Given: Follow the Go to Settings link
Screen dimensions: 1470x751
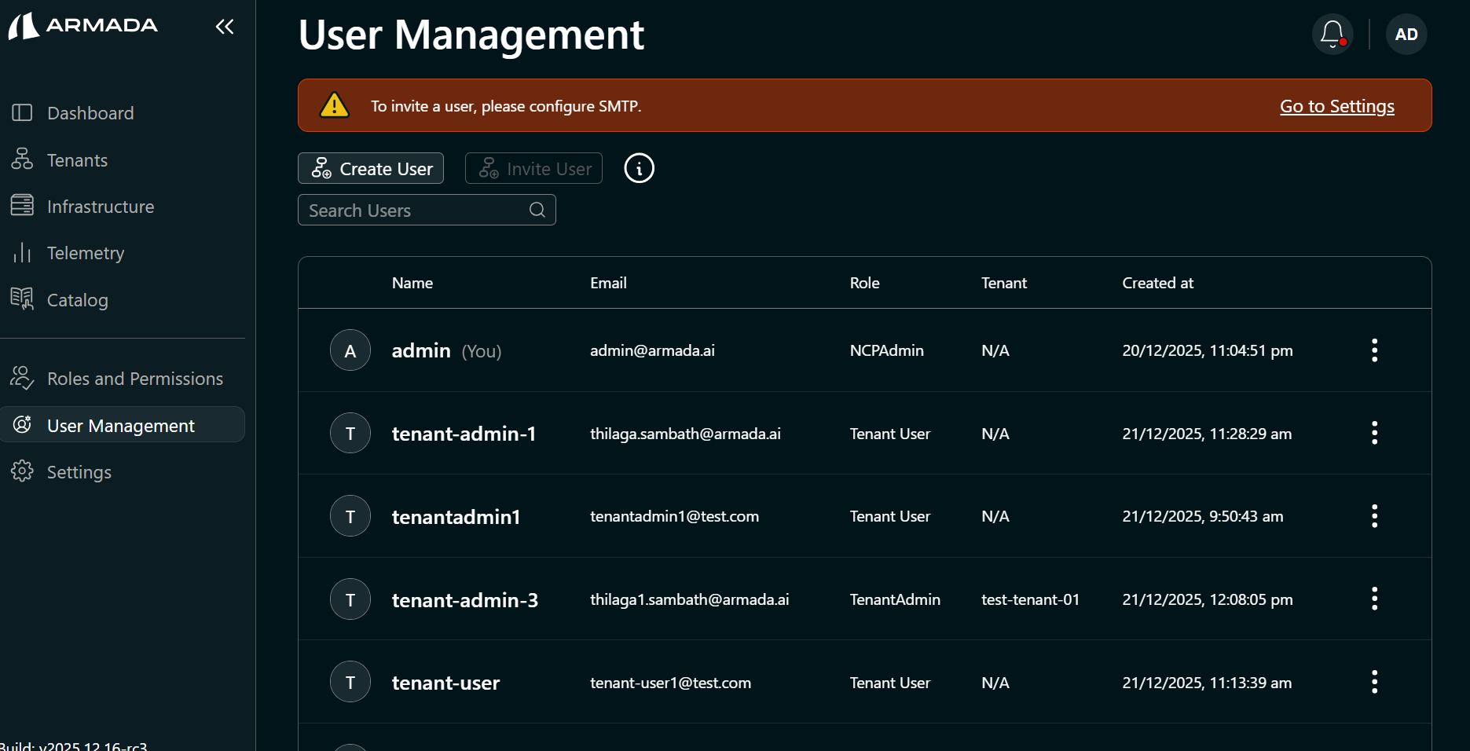Looking at the screenshot, I should 1336,105.
